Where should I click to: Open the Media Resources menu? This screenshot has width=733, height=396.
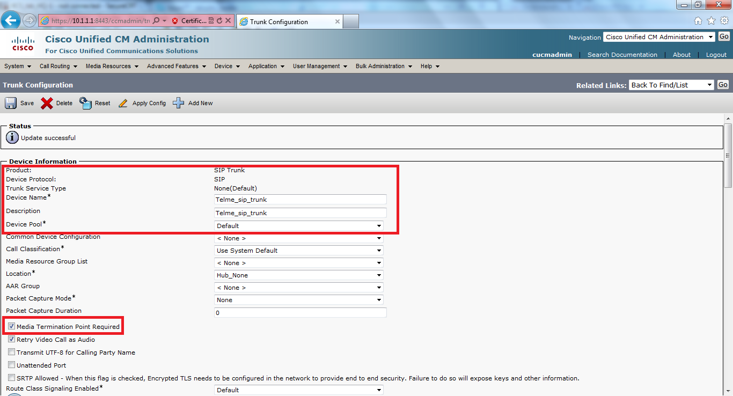click(x=112, y=66)
